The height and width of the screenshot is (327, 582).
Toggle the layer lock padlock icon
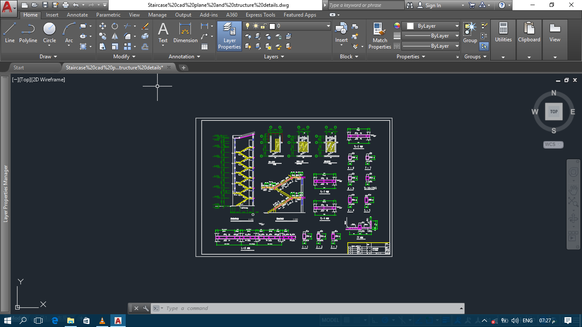[264, 26]
